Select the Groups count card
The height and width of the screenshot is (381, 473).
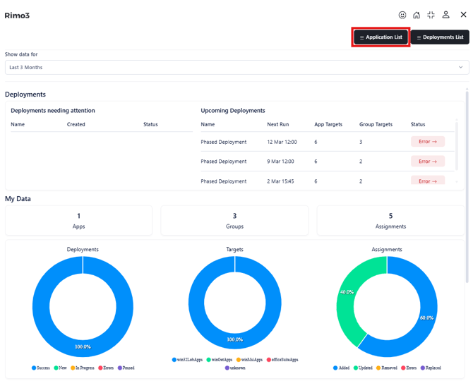[234, 220]
